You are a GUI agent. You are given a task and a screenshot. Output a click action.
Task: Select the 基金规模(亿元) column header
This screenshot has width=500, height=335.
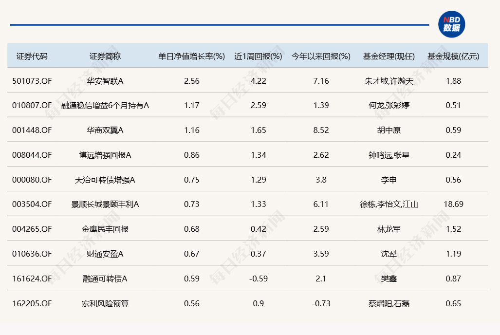coord(453,56)
